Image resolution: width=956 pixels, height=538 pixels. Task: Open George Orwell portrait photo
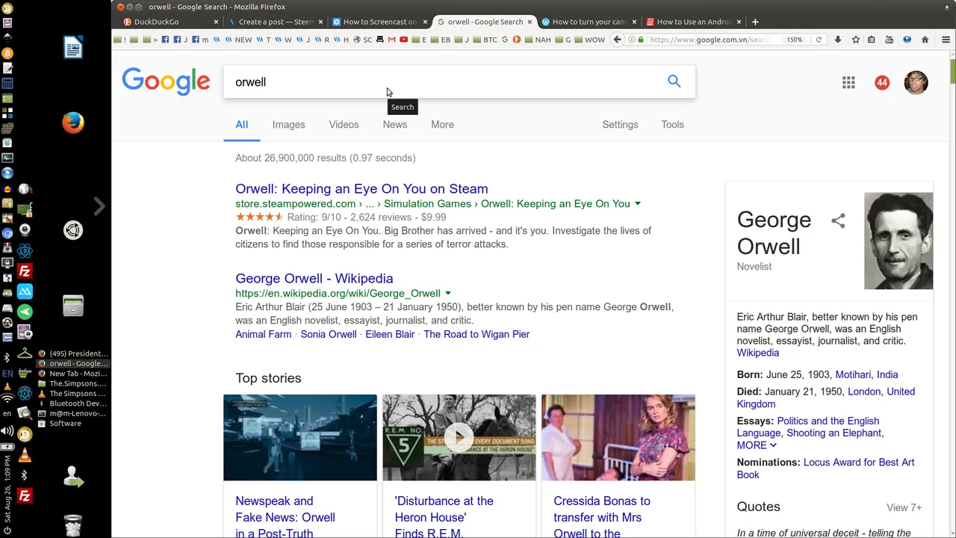point(898,241)
